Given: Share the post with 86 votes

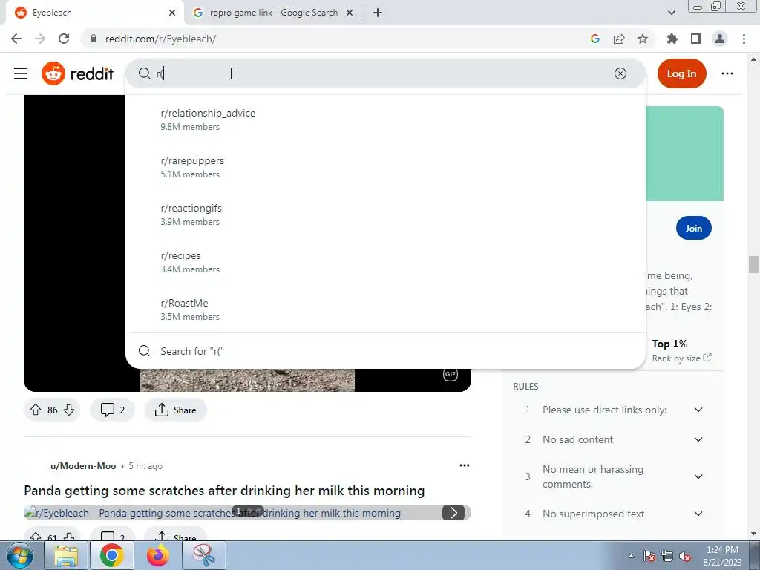Looking at the screenshot, I should pos(175,410).
